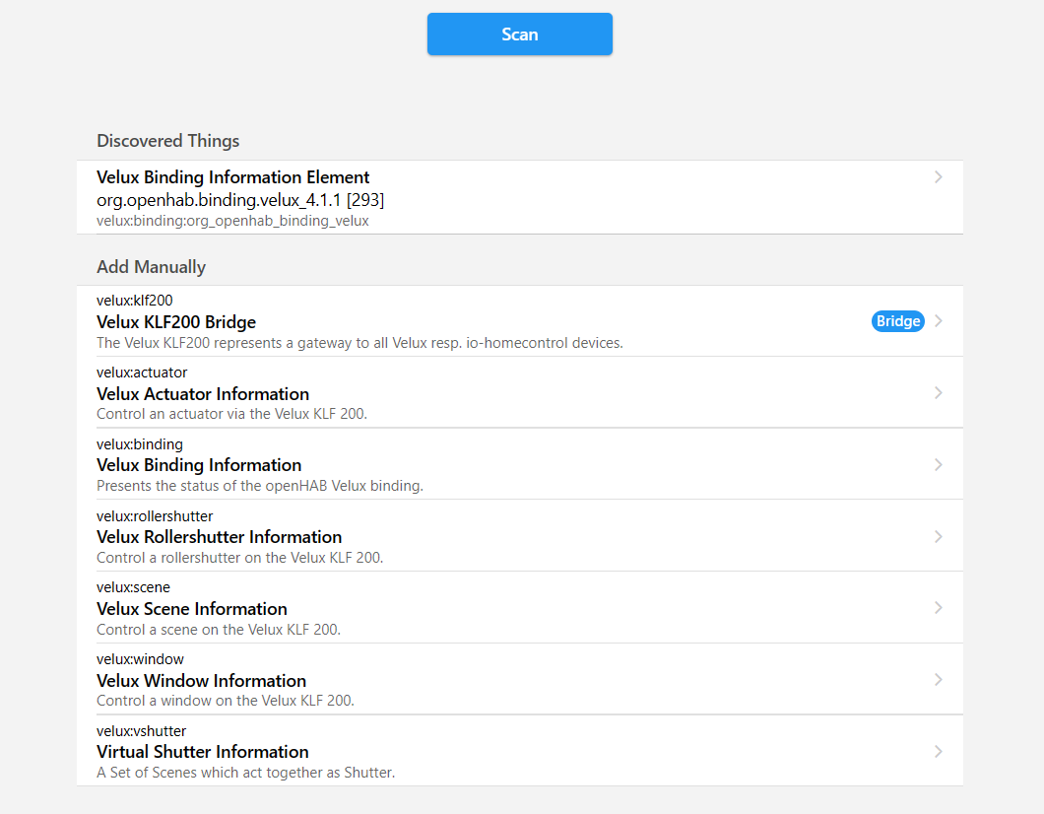Open chevron beside Velux Window Information
1044x814 pixels.
point(939,680)
